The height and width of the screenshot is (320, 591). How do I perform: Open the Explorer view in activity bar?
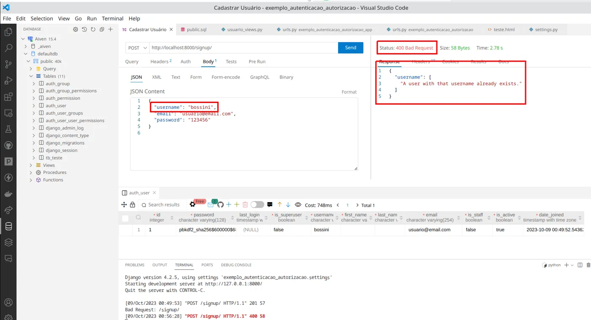click(x=8, y=32)
